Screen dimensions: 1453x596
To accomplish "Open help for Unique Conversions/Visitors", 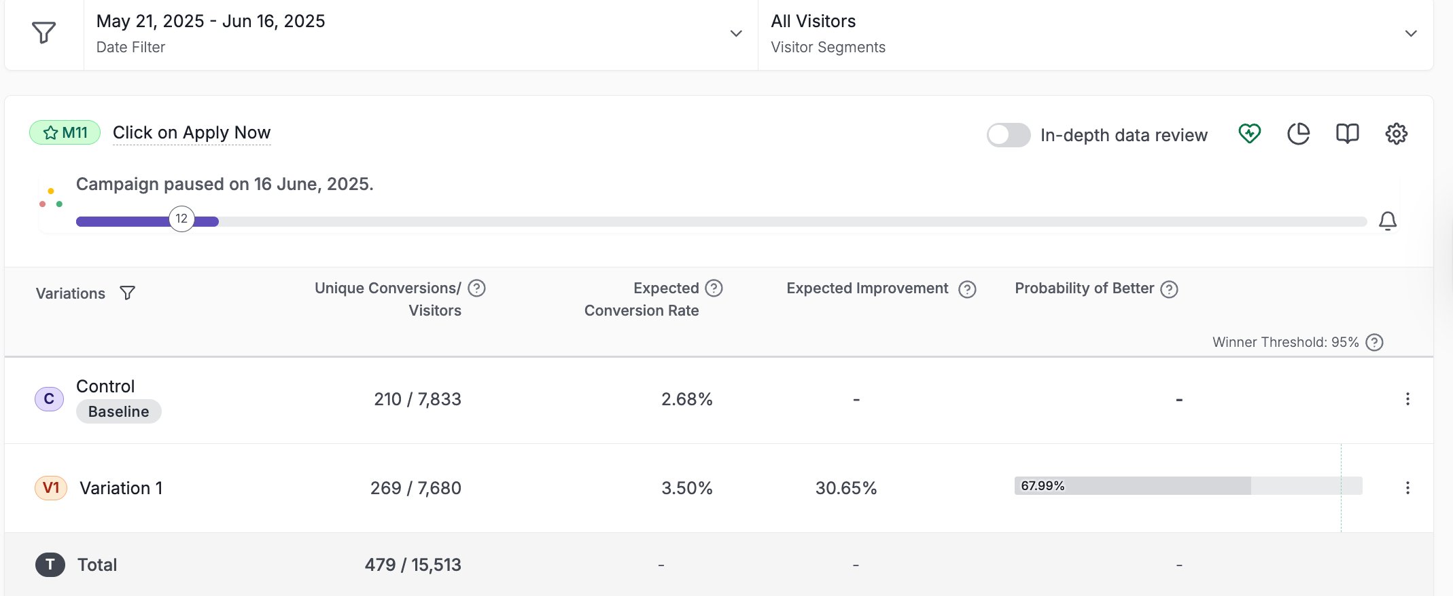I will click(477, 288).
